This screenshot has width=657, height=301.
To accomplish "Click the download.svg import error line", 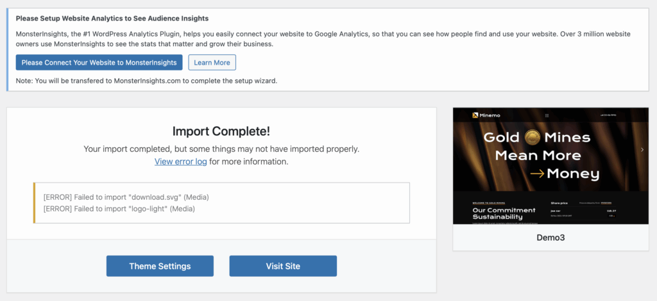I will pos(126,197).
